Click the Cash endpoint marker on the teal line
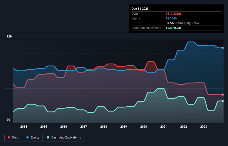 pos(223,101)
